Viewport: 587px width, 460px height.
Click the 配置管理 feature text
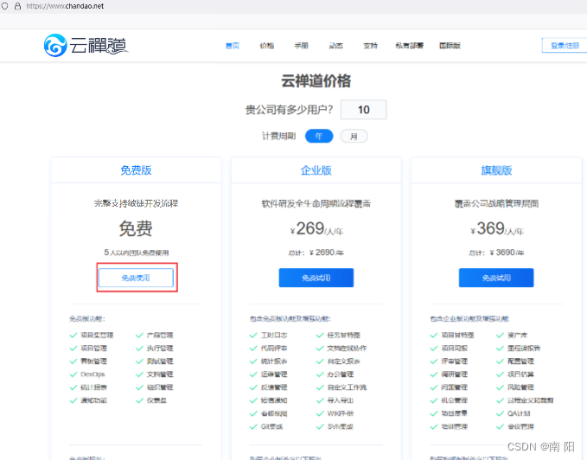click(x=520, y=361)
